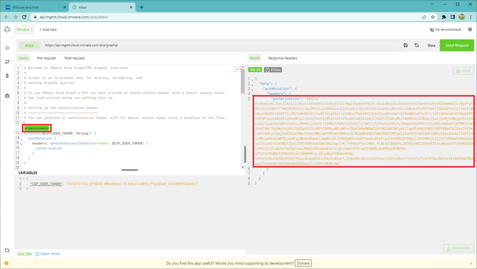
Task: Open the Docs panel
Action: click(x=431, y=46)
